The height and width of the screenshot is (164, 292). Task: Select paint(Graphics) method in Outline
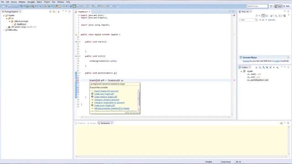click(x=258, y=80)
